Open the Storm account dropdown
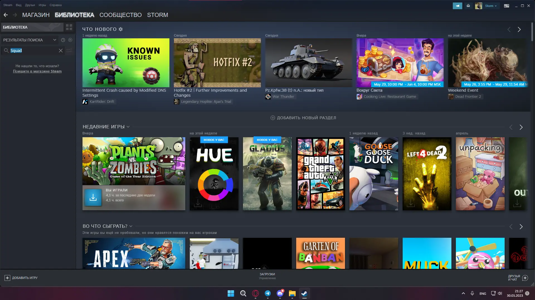 [x=490, y=6]
